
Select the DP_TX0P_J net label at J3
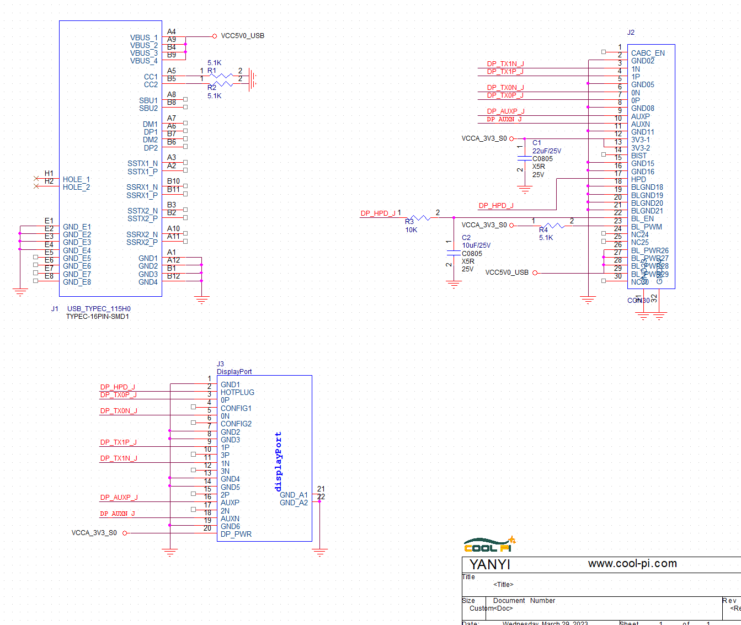119,395
